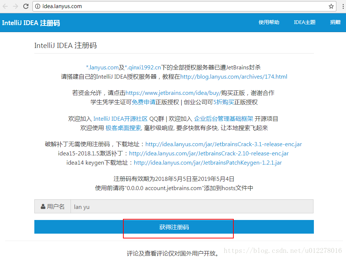Bookmark this page with star icon
The width and height of the screenshot is (346, 258).
click(x=331, y=6)
